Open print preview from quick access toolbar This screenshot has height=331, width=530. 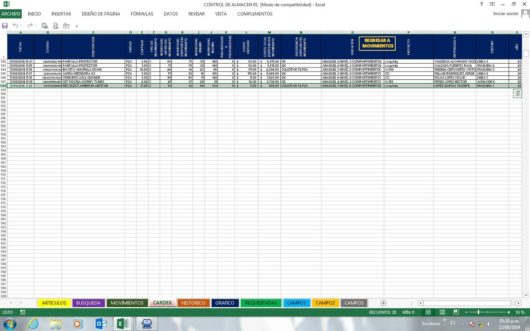pos(56,26)
